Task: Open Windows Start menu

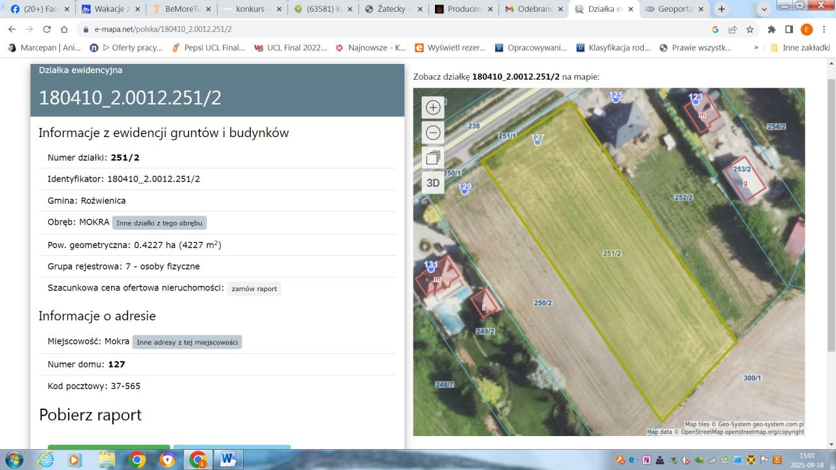Action: tap(13, 460)
